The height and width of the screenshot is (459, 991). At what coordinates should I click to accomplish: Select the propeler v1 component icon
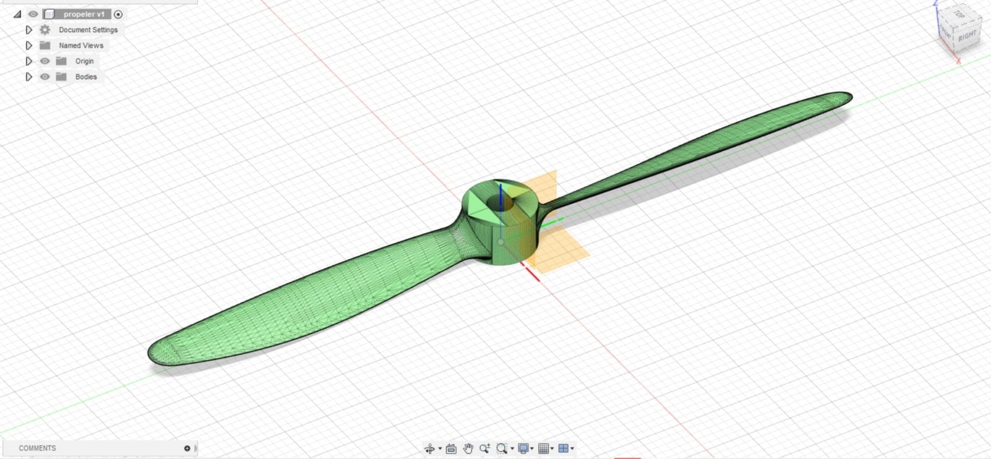point(49,14)
